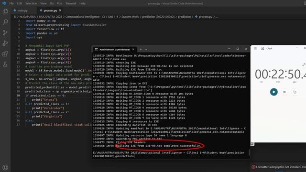Click the error icon in formatter notification
306x172 pixels.
(x=253, y=167)
